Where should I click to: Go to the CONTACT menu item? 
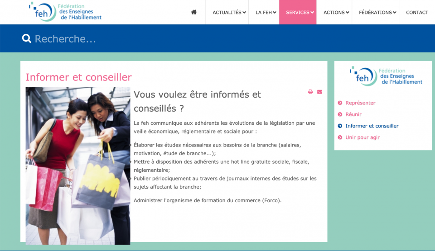pyautogui.click(x=417, y=13)
